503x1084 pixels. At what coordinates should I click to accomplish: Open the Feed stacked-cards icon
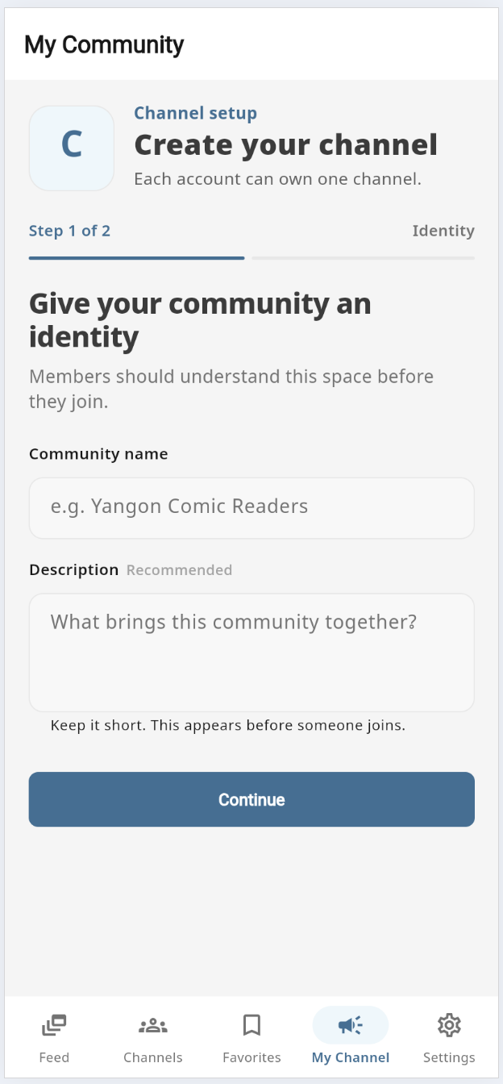pyautogui.click(x=54, y=1025)
